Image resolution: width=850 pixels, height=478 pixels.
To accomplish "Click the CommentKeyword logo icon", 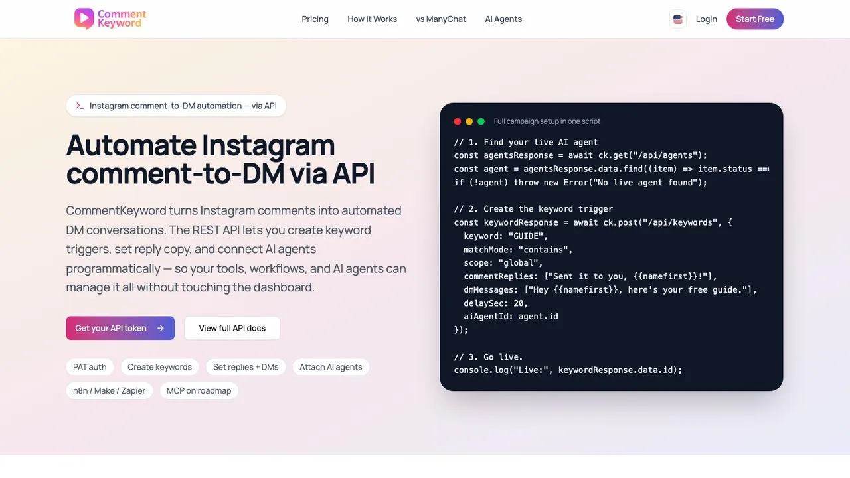I will coord(84,19).
